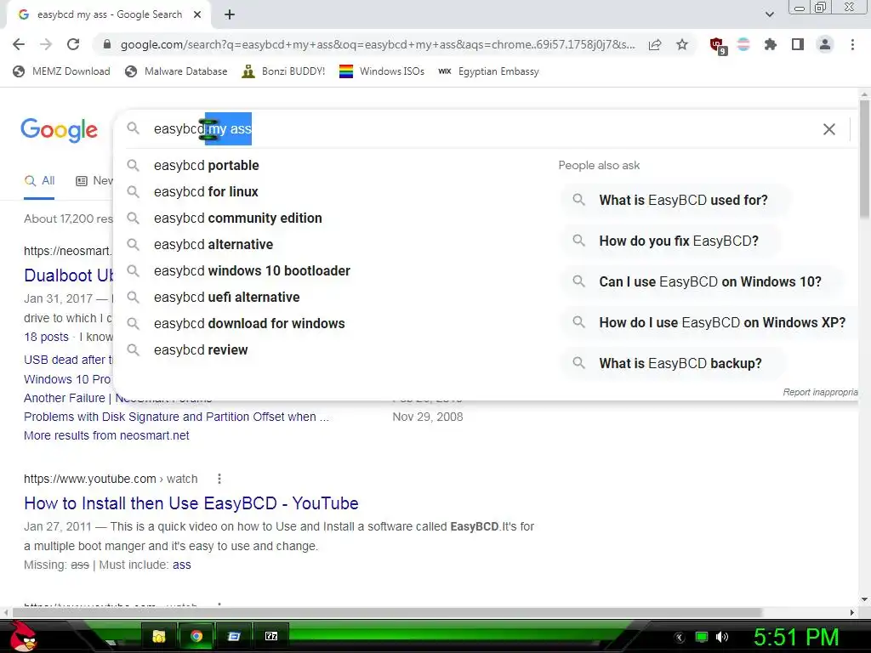Open a new tab
This screenshot has width=871, height=653.
(x=230, y=15)
